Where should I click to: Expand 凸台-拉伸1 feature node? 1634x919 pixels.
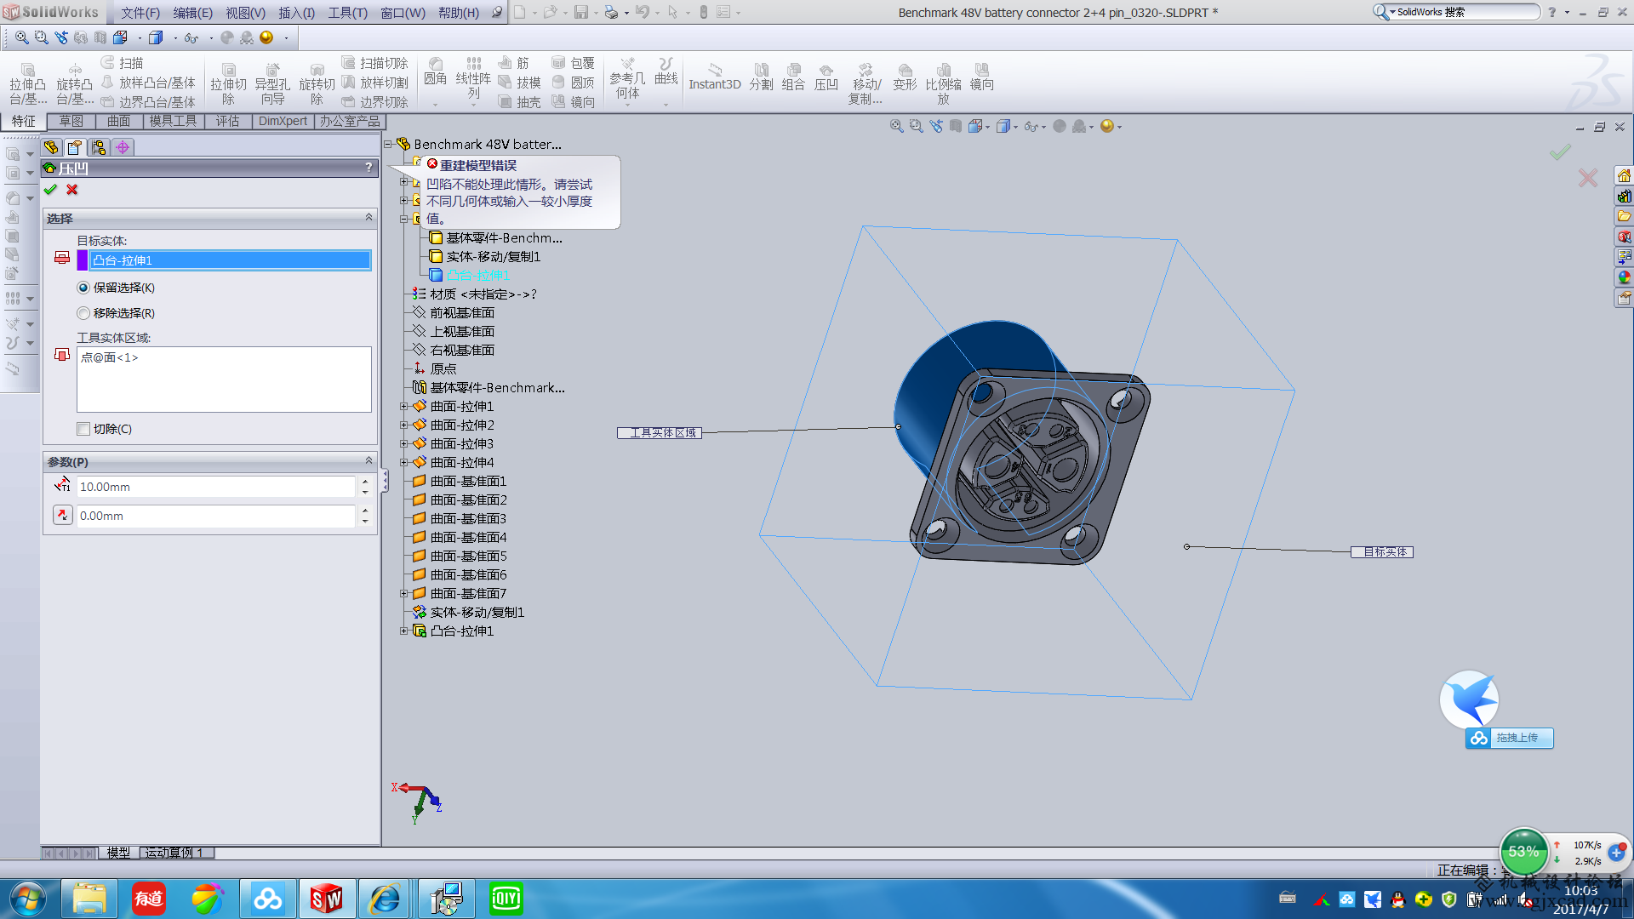(x=404, y=631)
